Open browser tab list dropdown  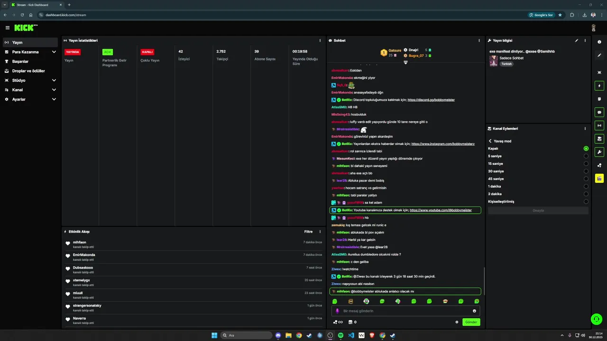pyautogui.click(x=5, y=5)
